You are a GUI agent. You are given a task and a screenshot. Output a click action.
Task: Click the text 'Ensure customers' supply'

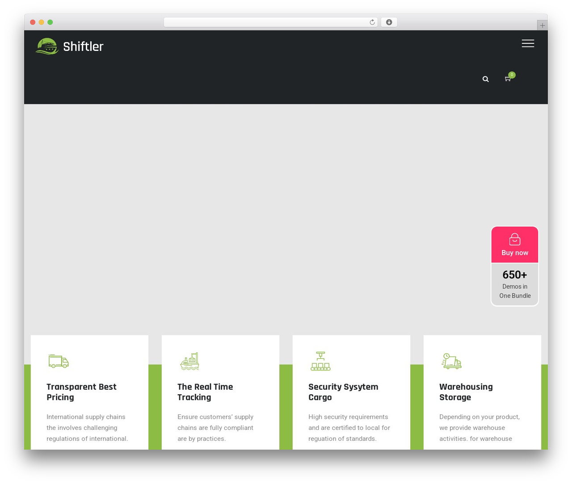pyautogui.click(x=215, y=417)
